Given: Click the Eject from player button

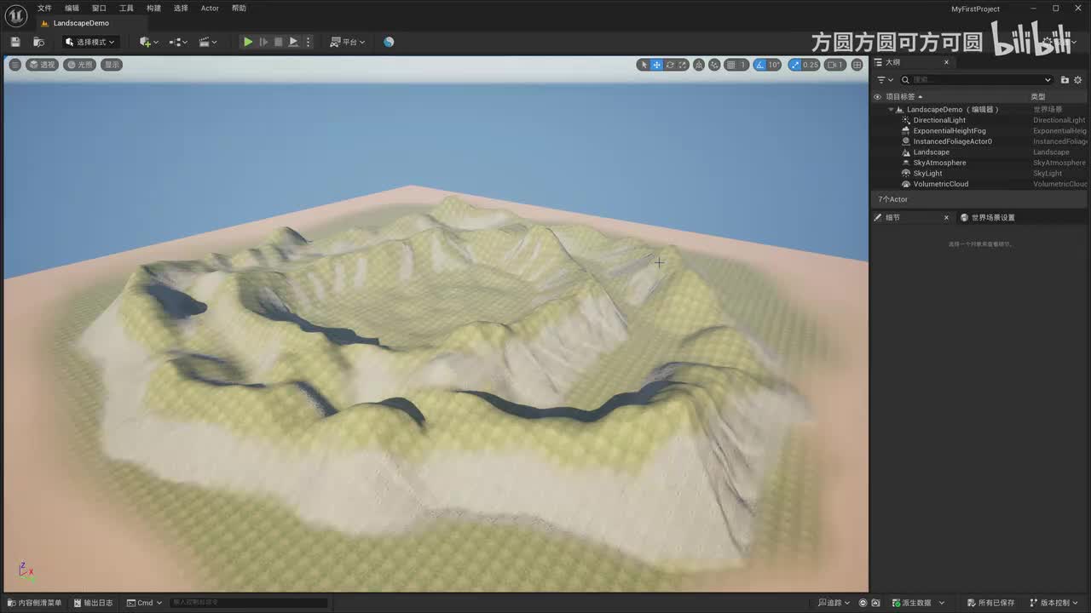Looking at the screenshot, I should (293, 42).
